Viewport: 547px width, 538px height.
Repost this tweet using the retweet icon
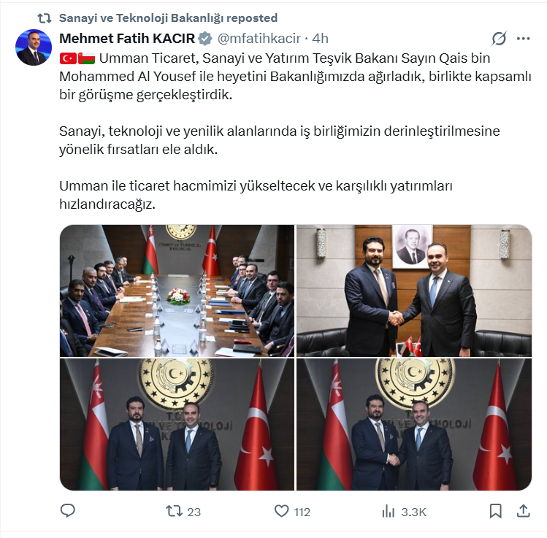tap(174, 511)
